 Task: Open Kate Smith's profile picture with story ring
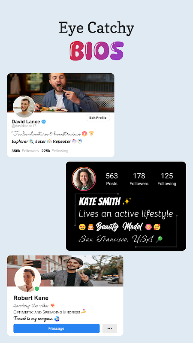pos(84,179)
